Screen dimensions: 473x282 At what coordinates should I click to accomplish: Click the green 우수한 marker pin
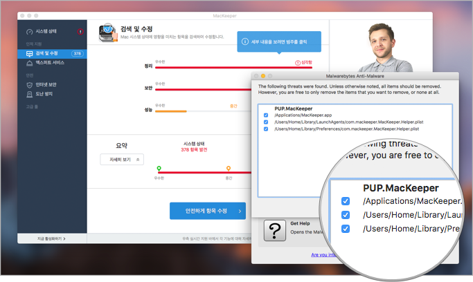[x=159, y=169]
